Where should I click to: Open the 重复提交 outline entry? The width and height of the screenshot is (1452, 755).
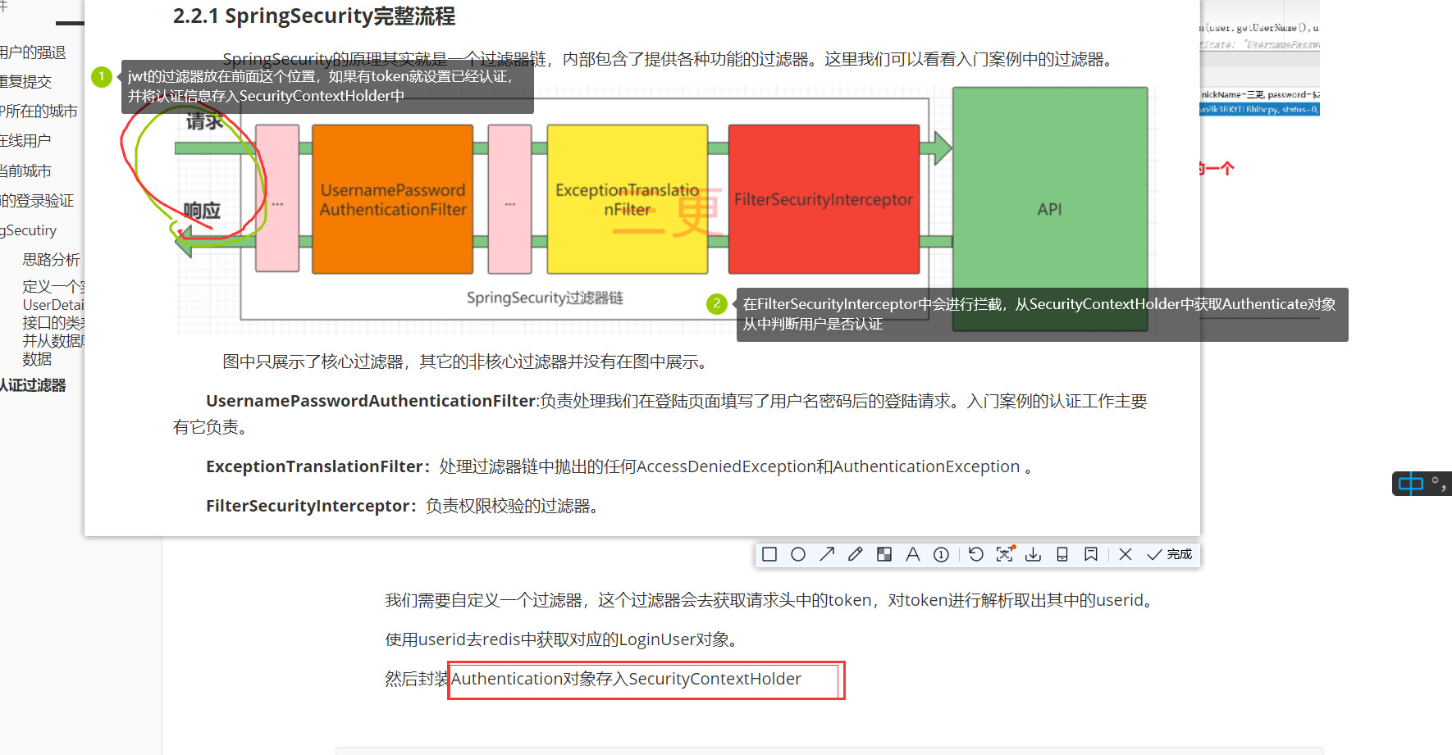pyautogui.click(x=26, y=82)
